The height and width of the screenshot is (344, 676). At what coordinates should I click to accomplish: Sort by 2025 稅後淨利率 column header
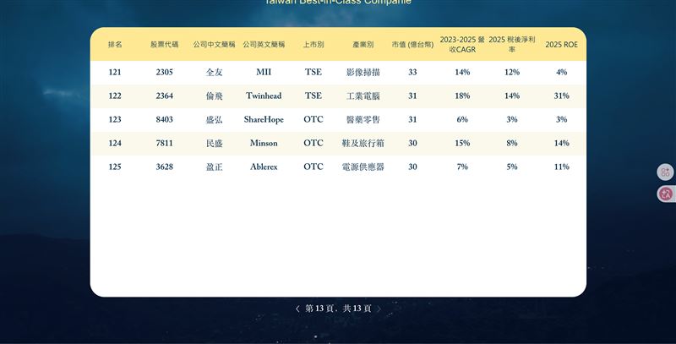click(512, 45)
